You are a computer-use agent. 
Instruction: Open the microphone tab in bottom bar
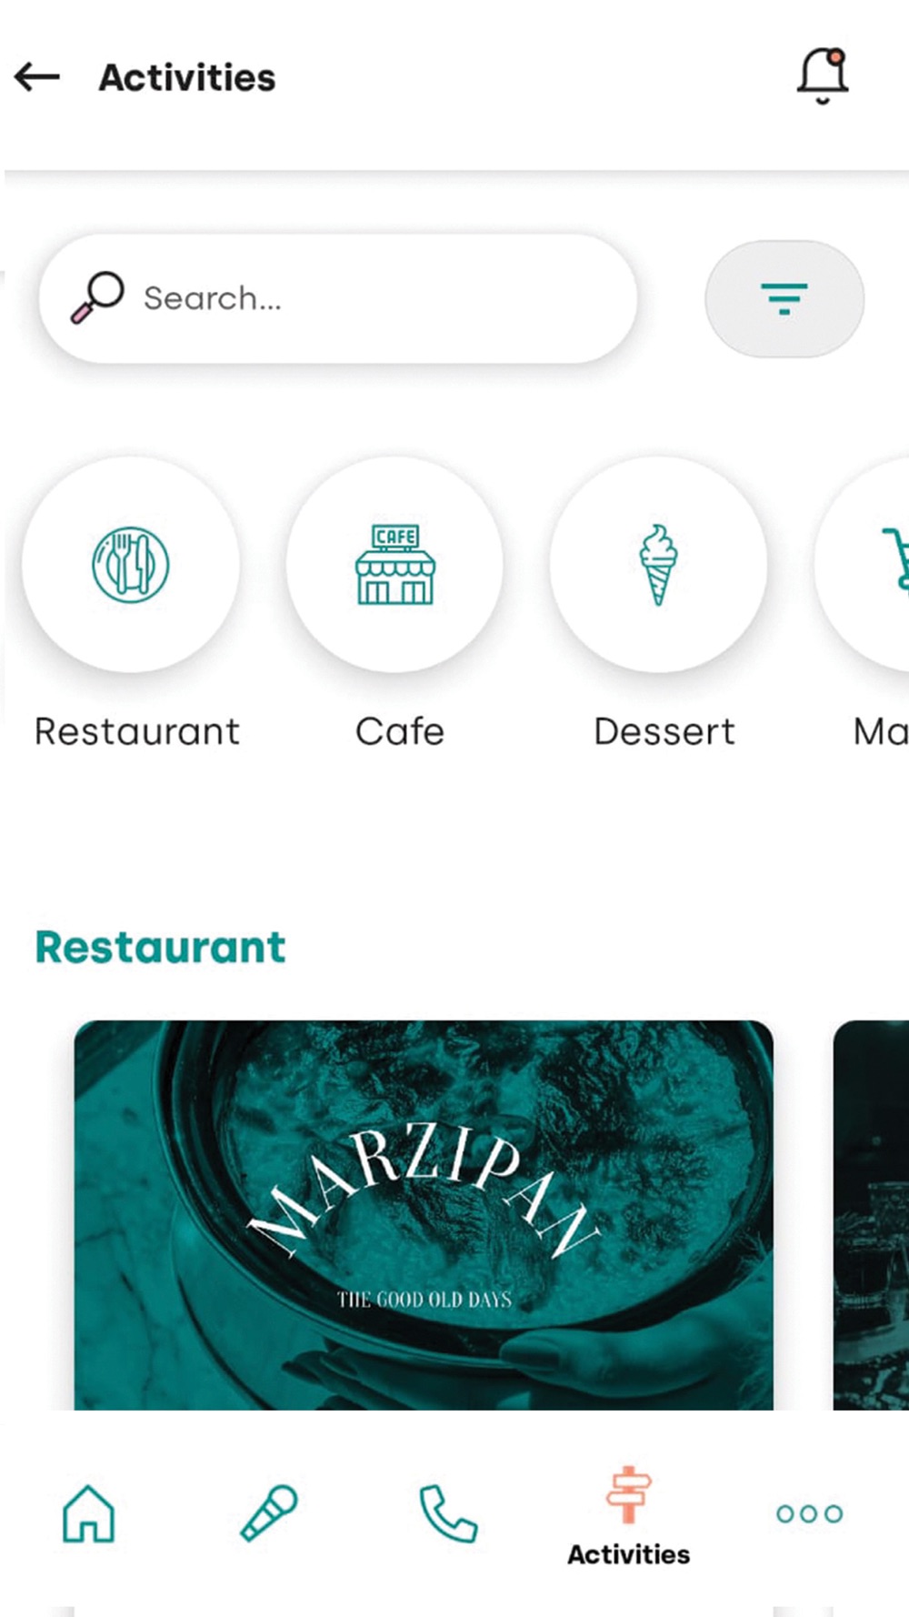[269, 1513]
